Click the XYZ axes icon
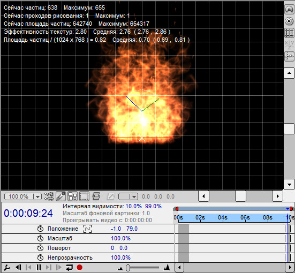The image size is (295, 273). click(x=289, y=45)
